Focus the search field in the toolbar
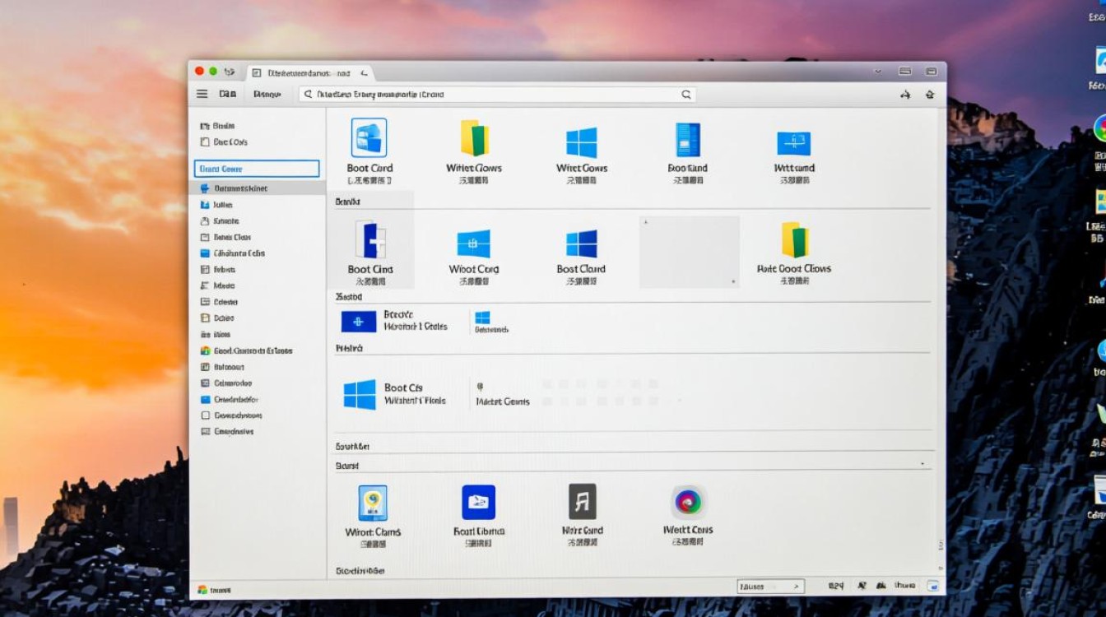Viewport: 1106px width, 617px height. (x=494, y=95)
